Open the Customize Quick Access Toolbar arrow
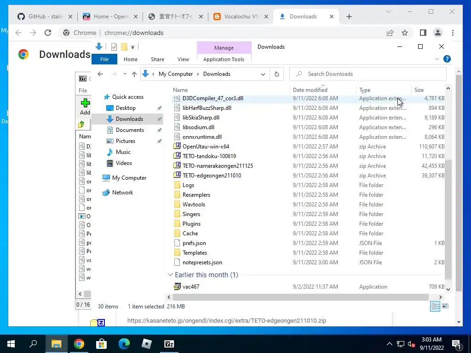 click(x=132, y=47)
